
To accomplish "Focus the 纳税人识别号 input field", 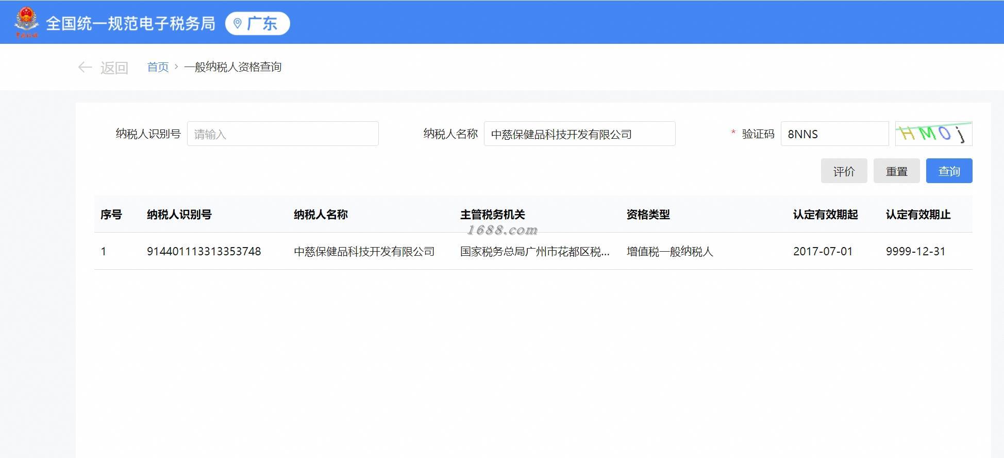I will pyautogui.click(x=283, y=134).
